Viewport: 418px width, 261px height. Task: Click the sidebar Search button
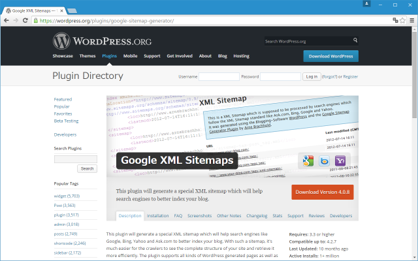(x=87, y=168)
